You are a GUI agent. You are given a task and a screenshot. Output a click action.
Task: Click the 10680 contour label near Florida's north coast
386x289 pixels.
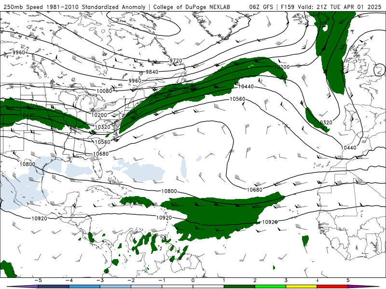click(x=101, y=154)
